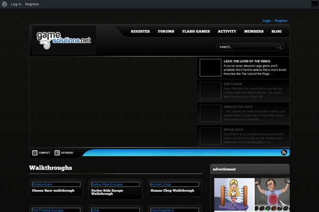Open Cheese Barn walkthrough title
The width and height of the screenshot is (319, 212).
(53, 190)
